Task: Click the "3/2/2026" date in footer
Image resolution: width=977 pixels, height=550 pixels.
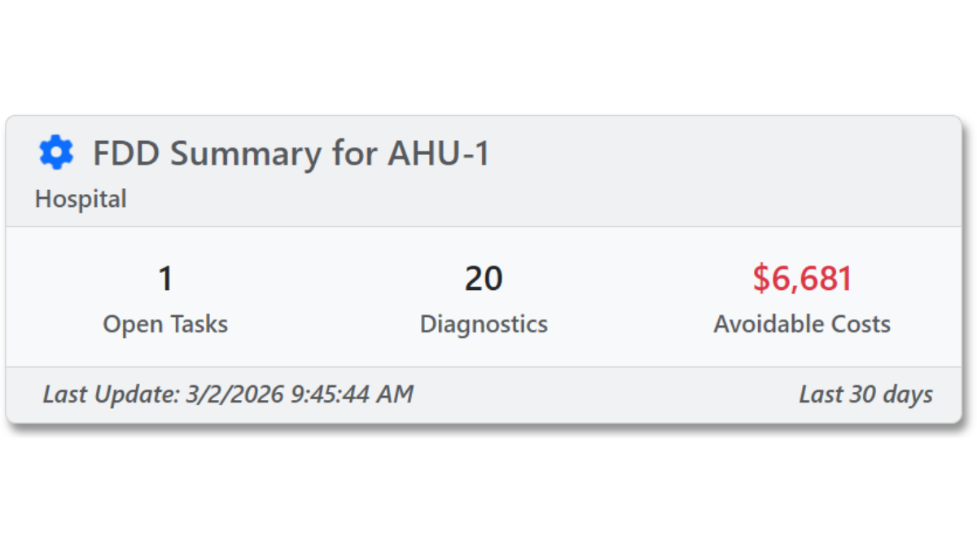Action: coord(234,395)
